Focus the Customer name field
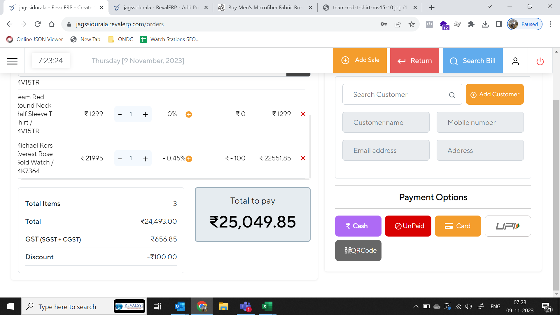560x315 pixels. [386, 123]
